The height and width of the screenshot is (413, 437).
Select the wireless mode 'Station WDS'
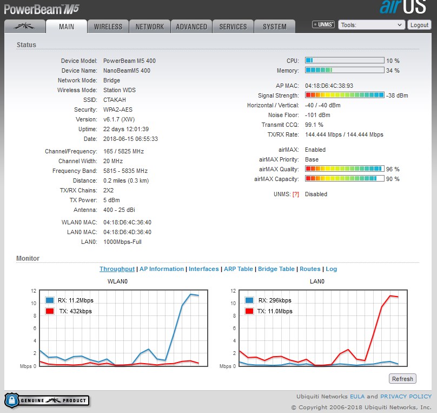point(120,90)
